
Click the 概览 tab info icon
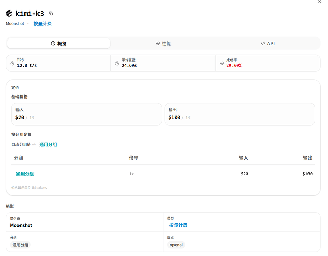[x=53, y=43]
